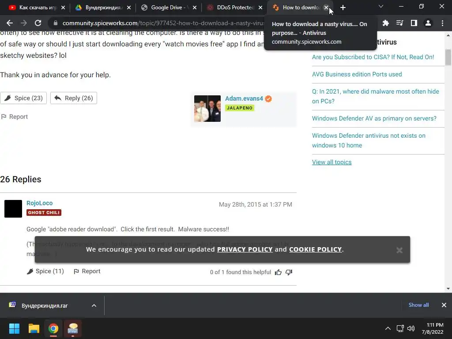The image size is (452, 339).
Task: Click View all topics link
Action: tap(331, 162)
